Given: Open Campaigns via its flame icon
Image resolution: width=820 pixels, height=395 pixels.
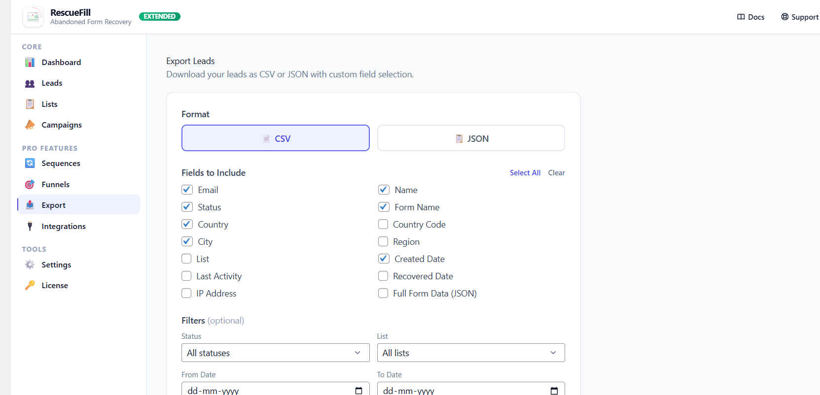Looking at the screenshot, I should pos(30,125).
